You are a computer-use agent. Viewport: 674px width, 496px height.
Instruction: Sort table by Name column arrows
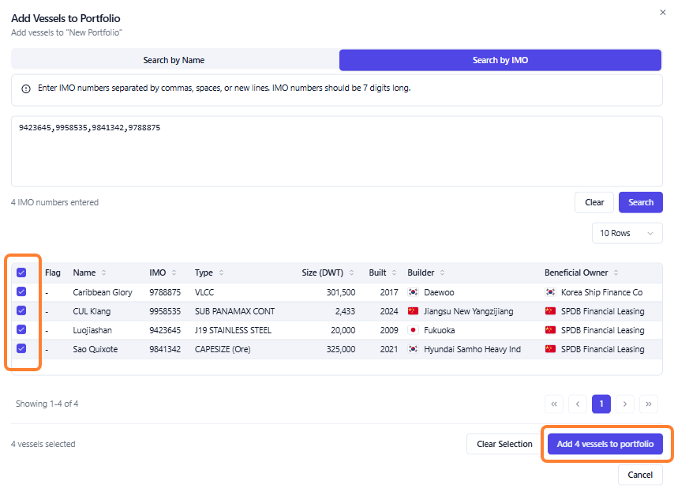click(103, 272)
